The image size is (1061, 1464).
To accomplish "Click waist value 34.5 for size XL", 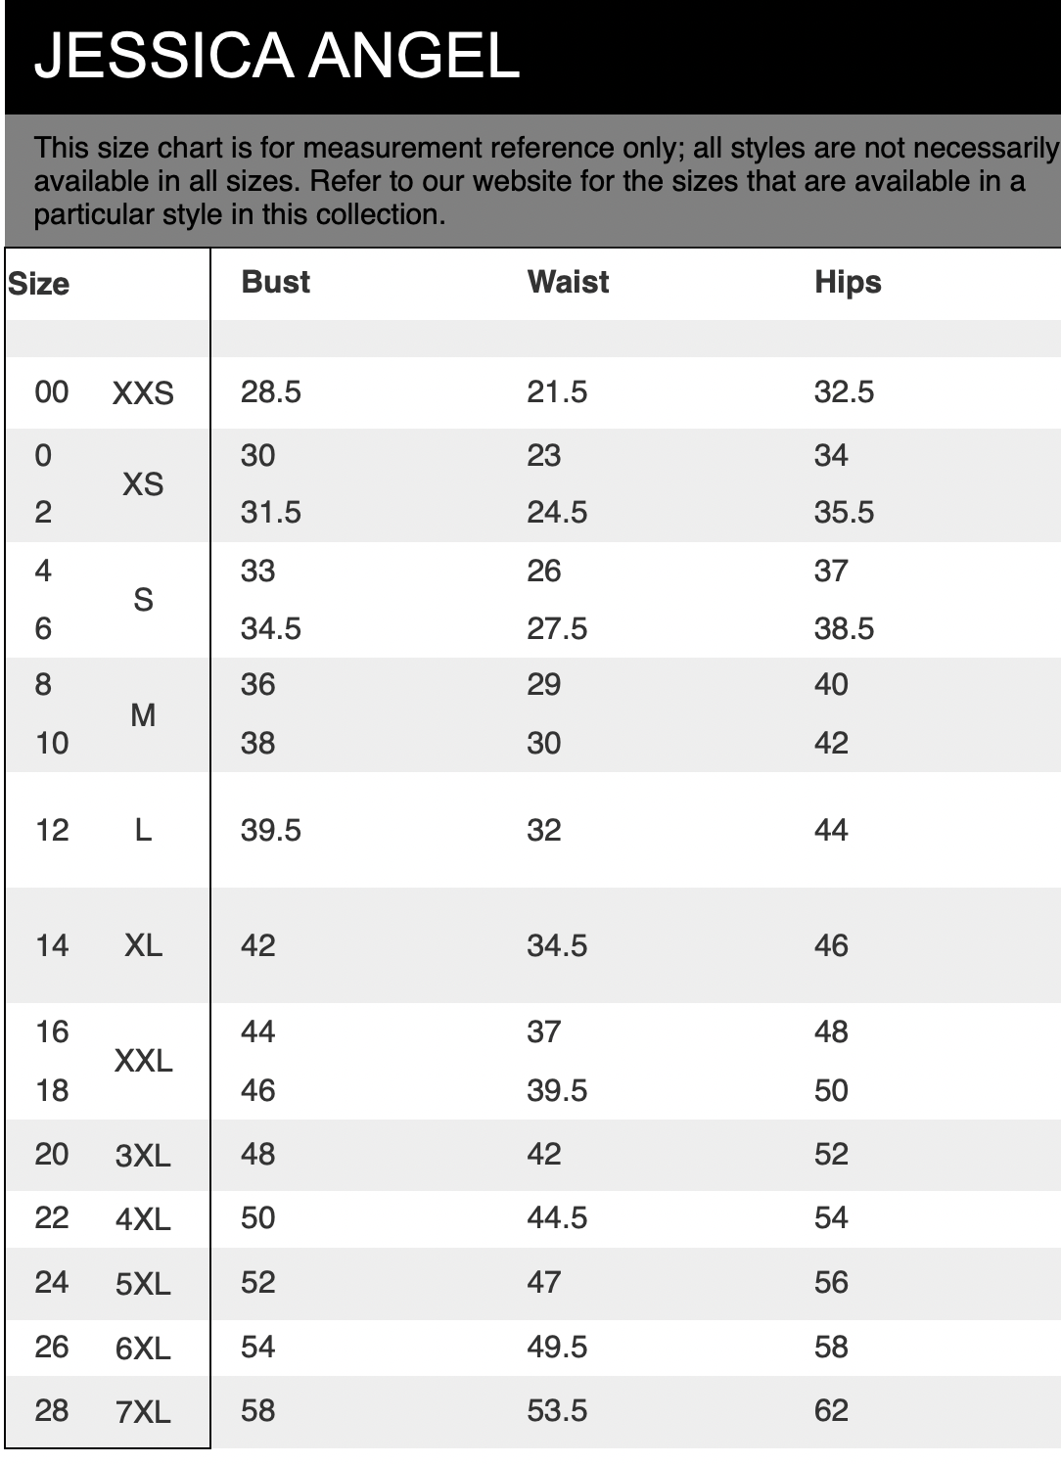I will (557, 945).
